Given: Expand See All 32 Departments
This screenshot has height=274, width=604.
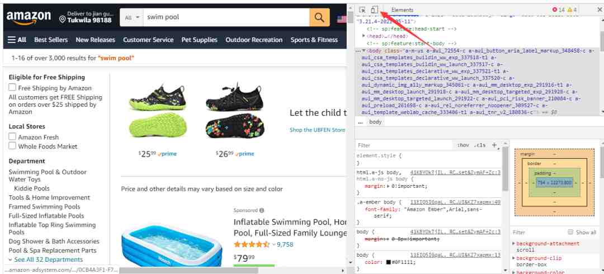Looking at the screenshot, I should click(45, 259).
